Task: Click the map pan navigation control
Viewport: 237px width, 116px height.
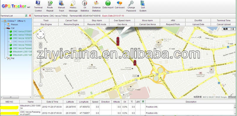Action: pyautogui.click(x=41, y=34)
